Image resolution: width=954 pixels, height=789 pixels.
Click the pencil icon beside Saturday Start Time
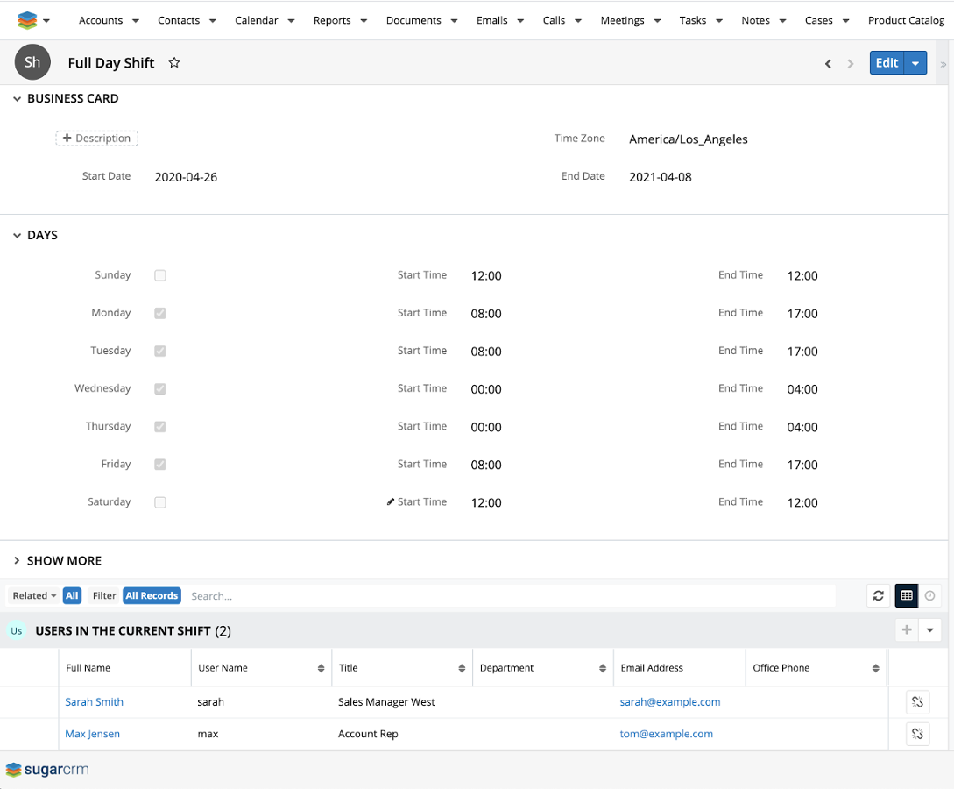coord(391,502)
